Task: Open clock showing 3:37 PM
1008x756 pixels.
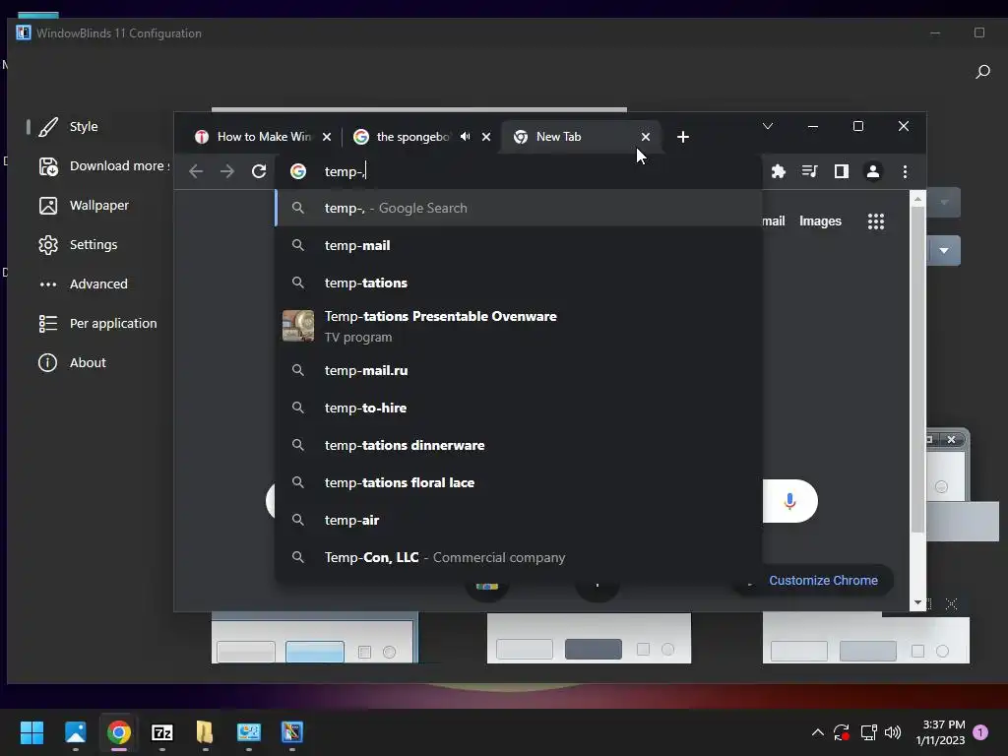Action: [940, 732]
